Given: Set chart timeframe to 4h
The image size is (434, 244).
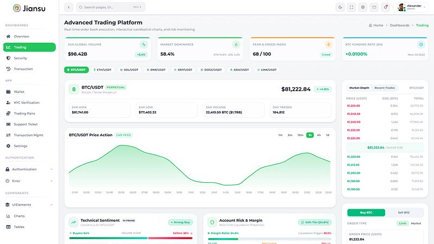Looking at the screenshot, I should [x=319, y=135].
